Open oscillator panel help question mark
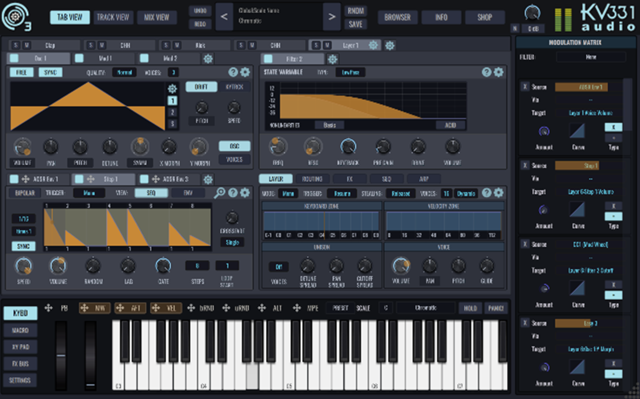This screenshot has height=399, width=640. pos(233,72)
